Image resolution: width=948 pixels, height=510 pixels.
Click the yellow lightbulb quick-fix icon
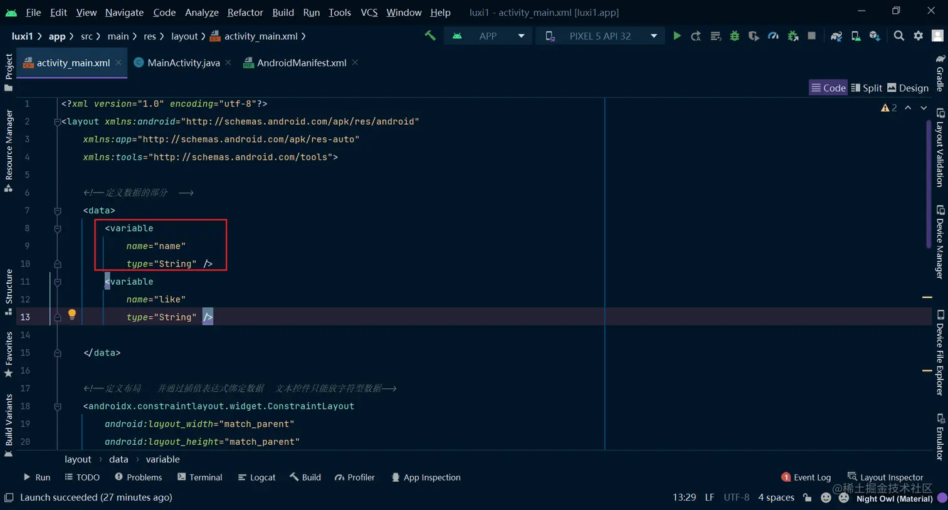(72, 314)
